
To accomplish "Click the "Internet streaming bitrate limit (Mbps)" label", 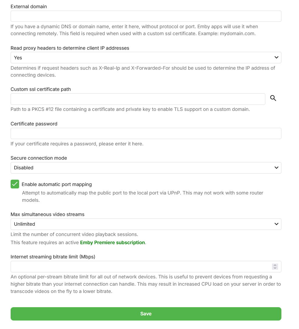I will (x=53, y=257).
